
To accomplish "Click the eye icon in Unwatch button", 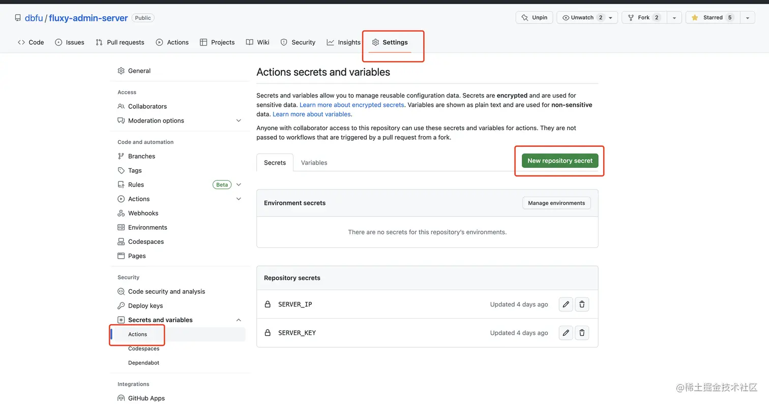I will [x=566, y=17].
